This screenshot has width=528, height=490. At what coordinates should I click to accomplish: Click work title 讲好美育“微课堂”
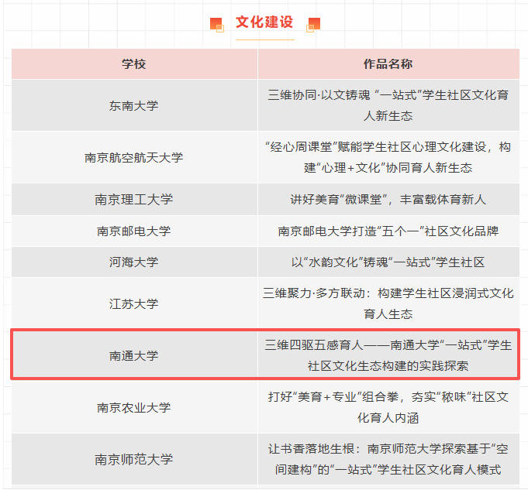point(388,200)
